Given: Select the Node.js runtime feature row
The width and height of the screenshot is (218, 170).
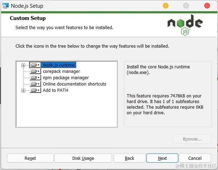Looking at the screenshot, I should 59,65.
